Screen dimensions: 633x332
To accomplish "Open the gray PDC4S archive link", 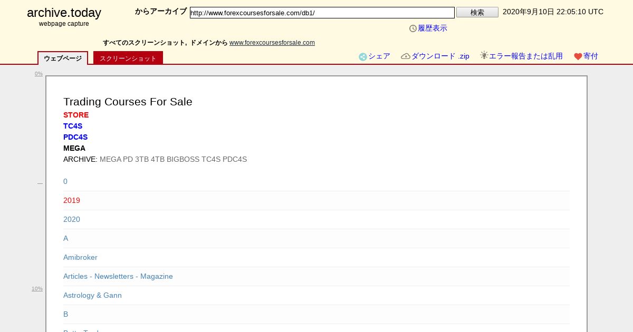I will 235,159.
